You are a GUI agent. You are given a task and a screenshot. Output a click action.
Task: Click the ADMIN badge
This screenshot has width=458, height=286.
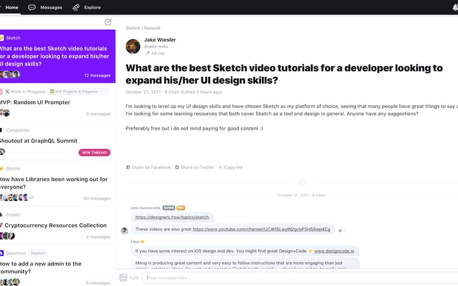(169, 208)
